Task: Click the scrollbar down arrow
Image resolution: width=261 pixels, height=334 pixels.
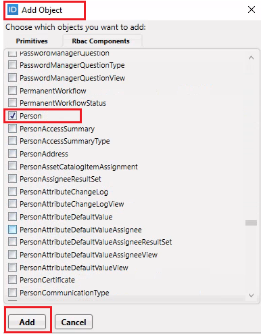Action: pos(251,295)
